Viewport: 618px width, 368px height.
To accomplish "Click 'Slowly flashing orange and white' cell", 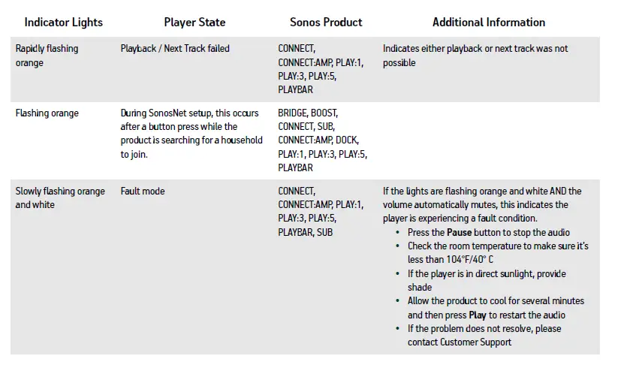I will [x=60, y=198].
